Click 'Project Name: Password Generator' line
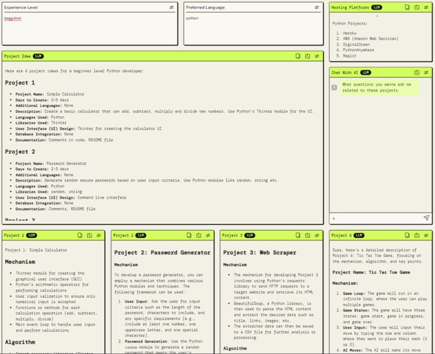 pyautogui.click(x=51, y=164)
